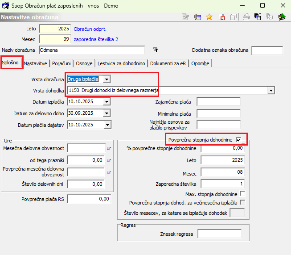Click the Mesečna delovna obveznost input field
This screenshot has height=255, width=291.
click(x=86, y=148)
